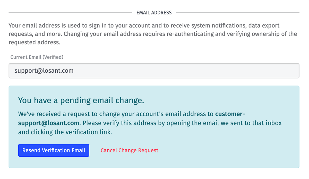The image size is (309, 179).
Task: Click the pending email change heading
Action: 81,101
